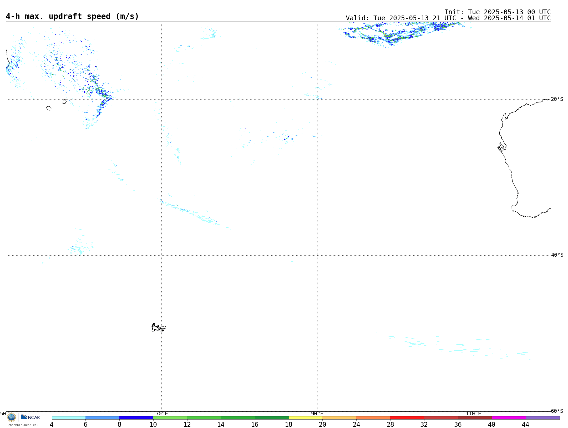The image size is (568, 428).
Task: Select the yellow 18–20 colorbar swatch
Action: pos(306,418)
